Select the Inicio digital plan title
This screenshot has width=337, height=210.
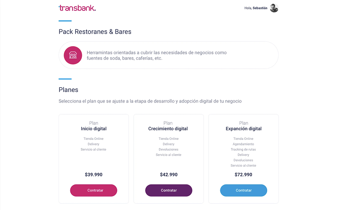[x=94, y=129]
